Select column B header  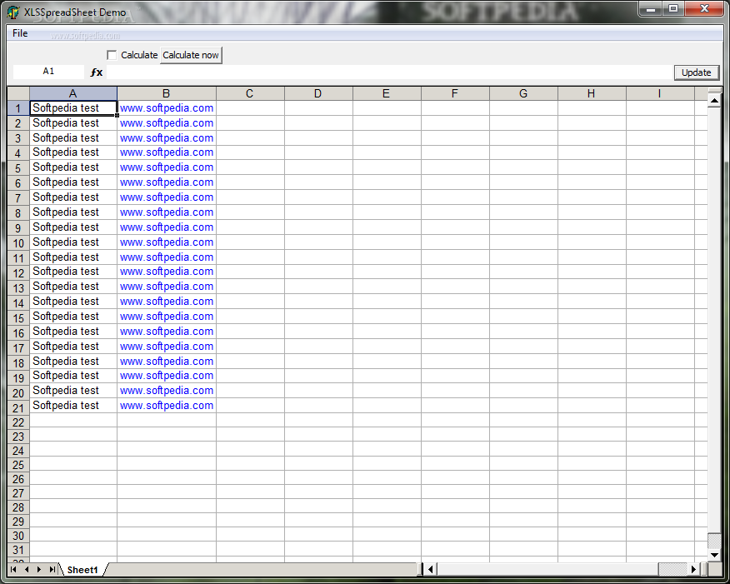coord(166,93)
